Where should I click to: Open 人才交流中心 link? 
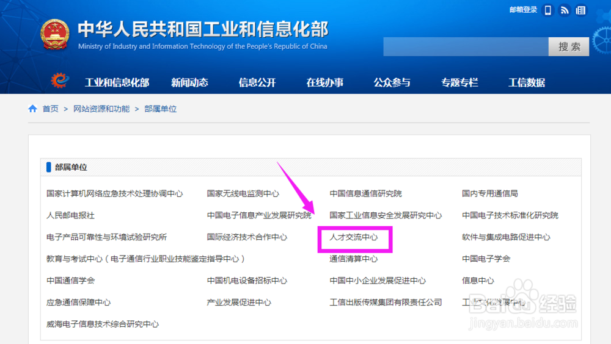click(x=353, y=237)
